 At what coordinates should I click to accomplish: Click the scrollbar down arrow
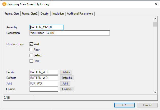(x=155, y=92)
